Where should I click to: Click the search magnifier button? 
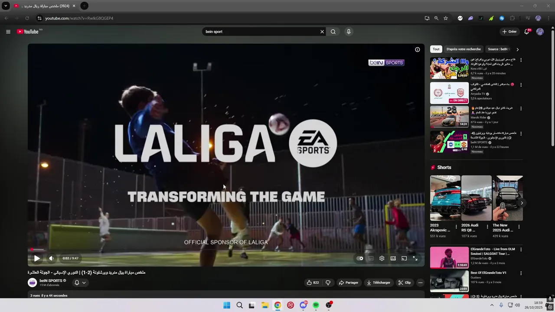(333, 32)
